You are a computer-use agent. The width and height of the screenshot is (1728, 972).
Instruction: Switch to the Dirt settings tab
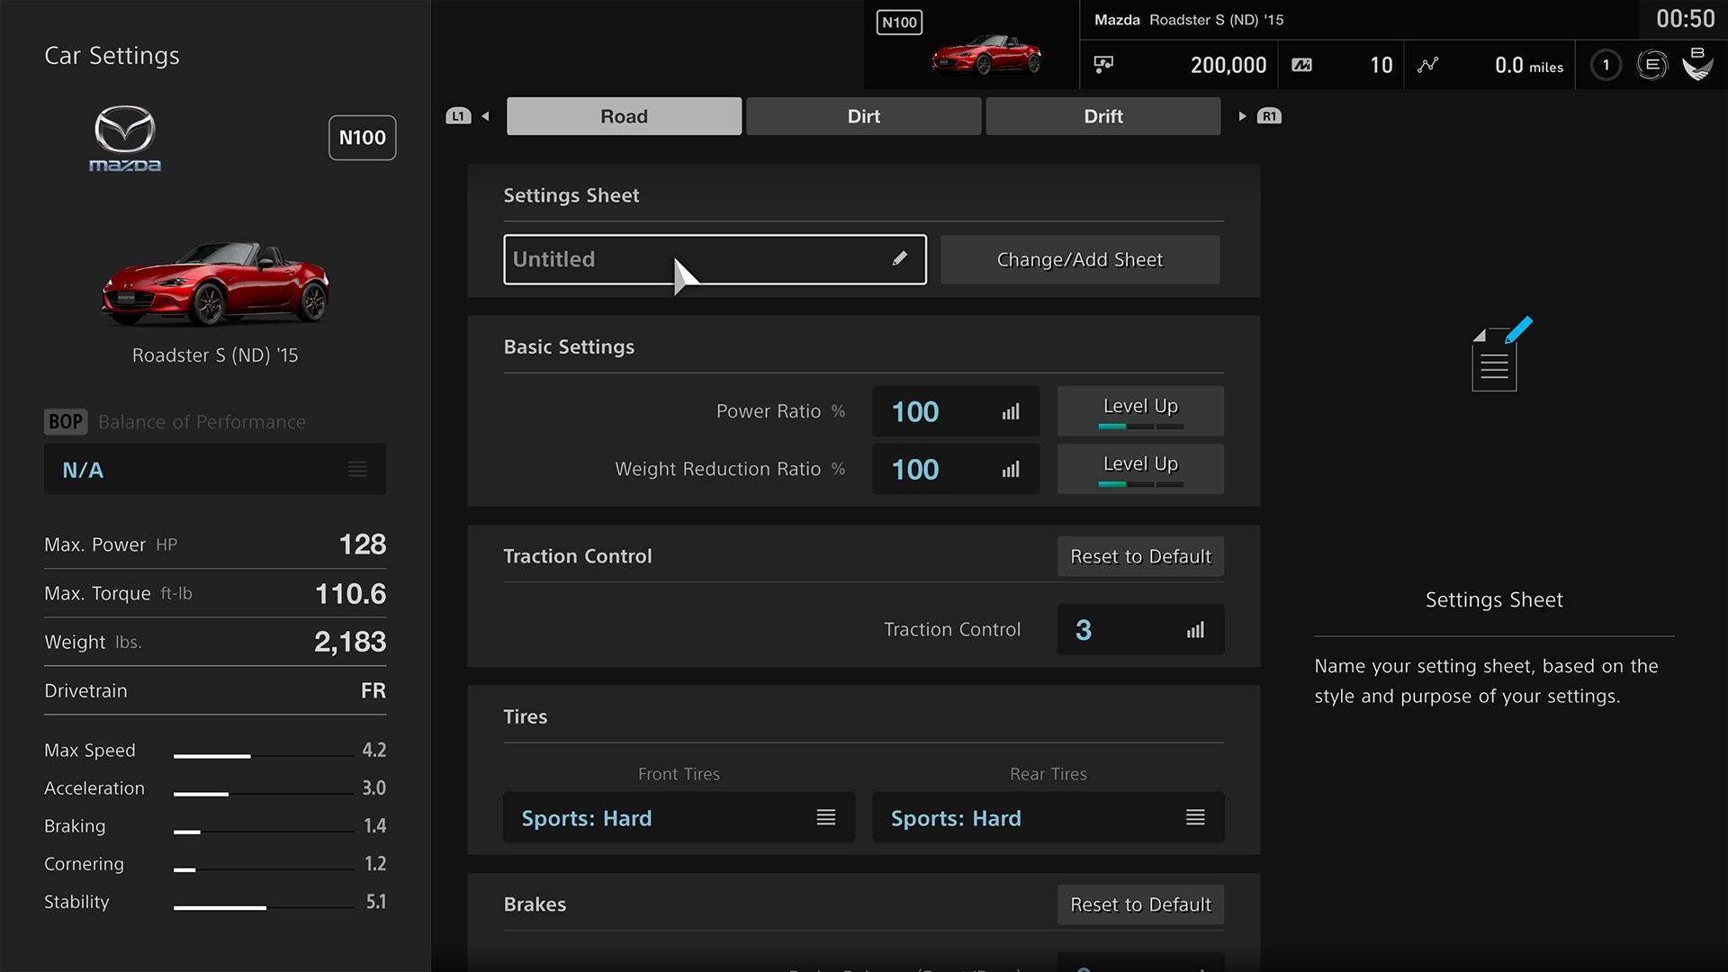coord(862,116)
